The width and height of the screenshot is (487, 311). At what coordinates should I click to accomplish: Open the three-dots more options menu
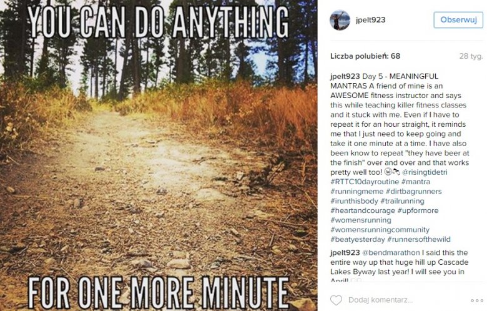coord(478,300)
